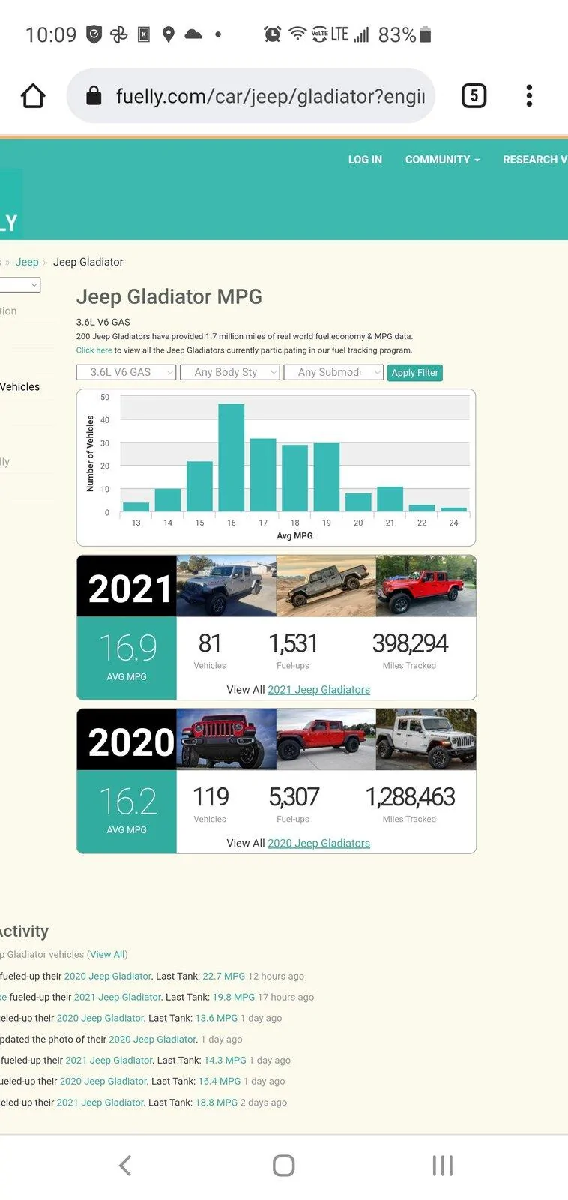Open the 2021 Jeep Gladiators link
This screenshot has height=1200, width=568.
pos(318,690)
